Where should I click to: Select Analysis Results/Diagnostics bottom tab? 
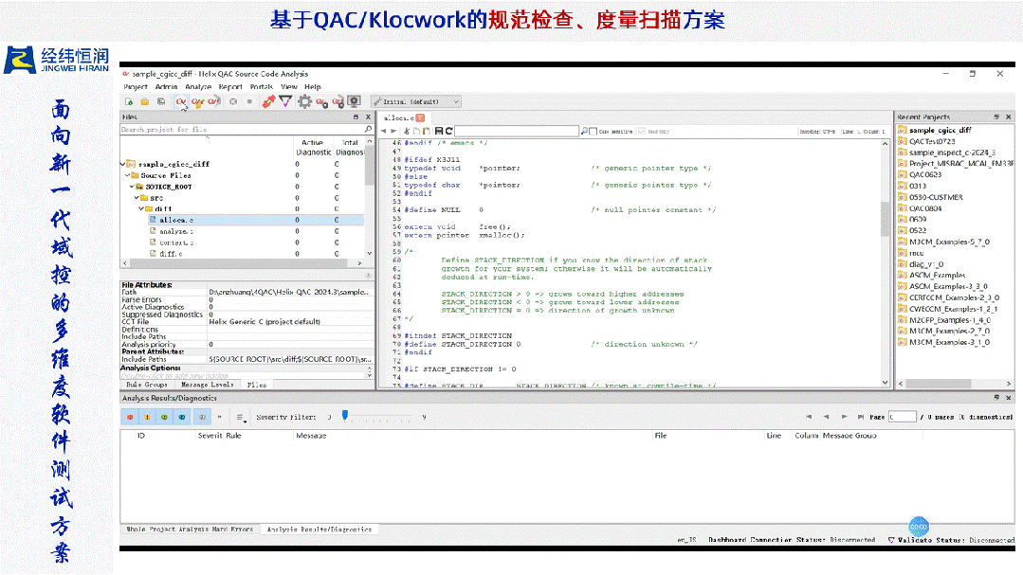(x=319, y=530)
